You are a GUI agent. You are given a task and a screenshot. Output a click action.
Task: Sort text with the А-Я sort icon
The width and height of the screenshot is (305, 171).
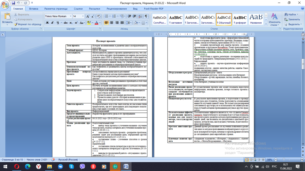140,16
